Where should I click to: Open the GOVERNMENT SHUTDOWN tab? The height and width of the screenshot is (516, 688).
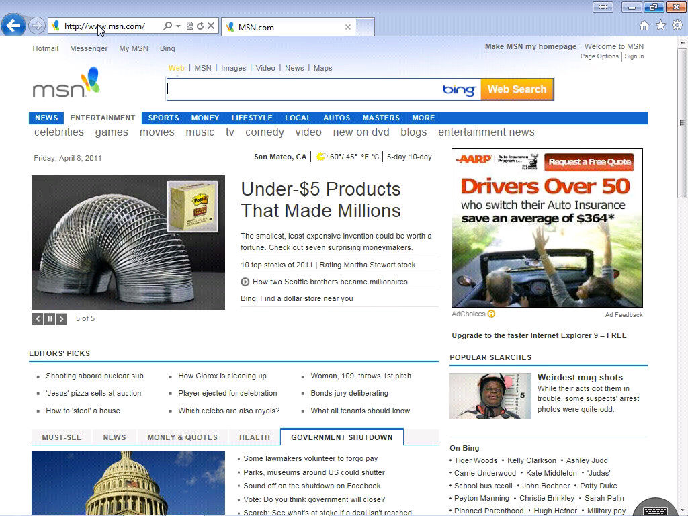[342, 437]
